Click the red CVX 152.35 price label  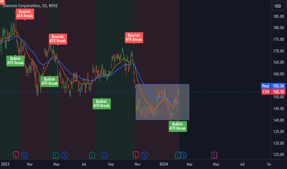(273, 92)
